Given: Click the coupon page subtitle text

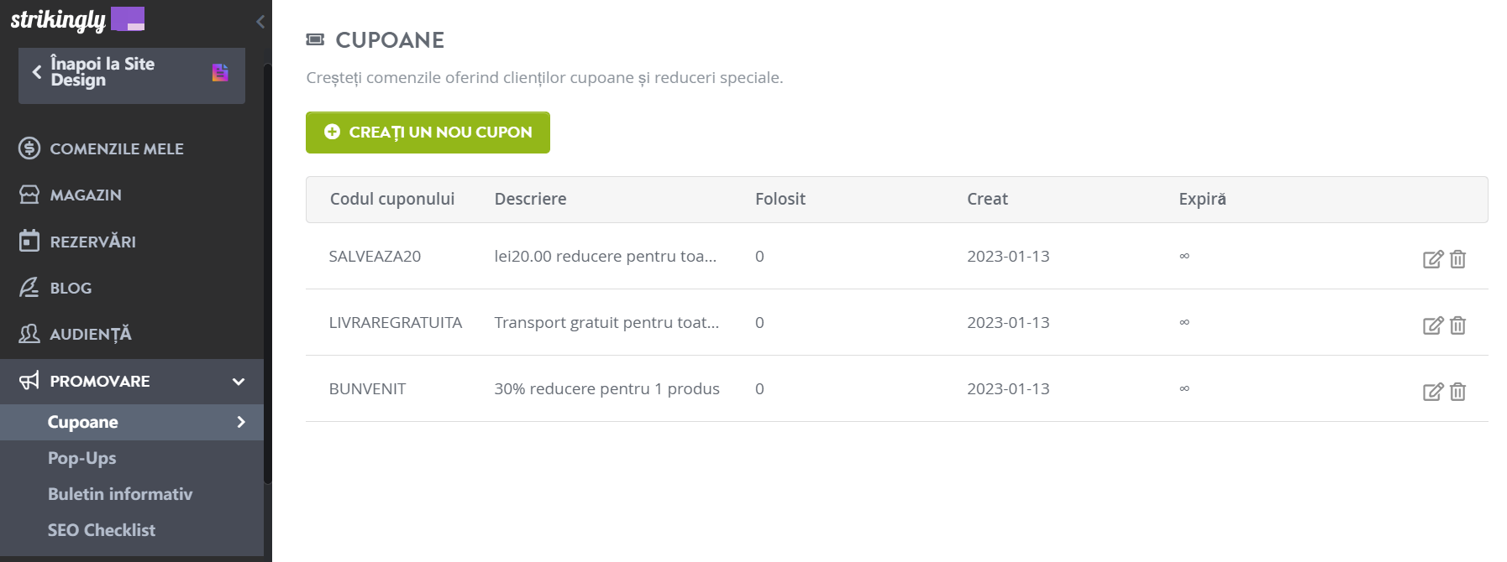Looking at the screenshot, I should pos(544,77).
